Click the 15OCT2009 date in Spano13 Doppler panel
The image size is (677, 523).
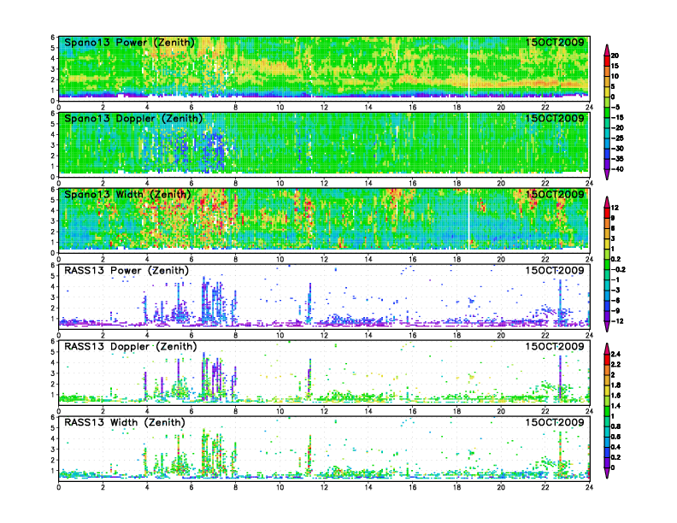(555, 118)
